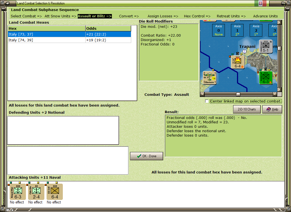The width and height of the screenshot is (291, 212).
Task: Click the map's scroll-down arrow
Action: 279,89
